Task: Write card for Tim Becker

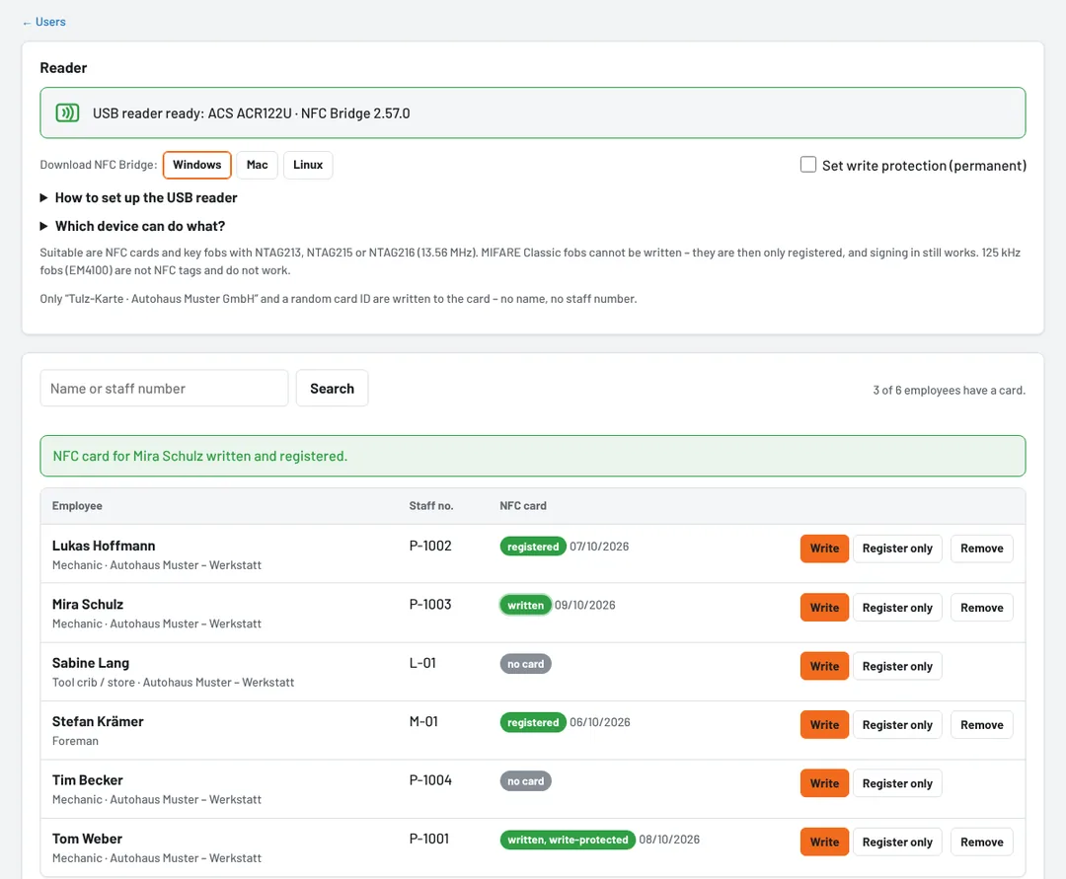Action: 824,783
